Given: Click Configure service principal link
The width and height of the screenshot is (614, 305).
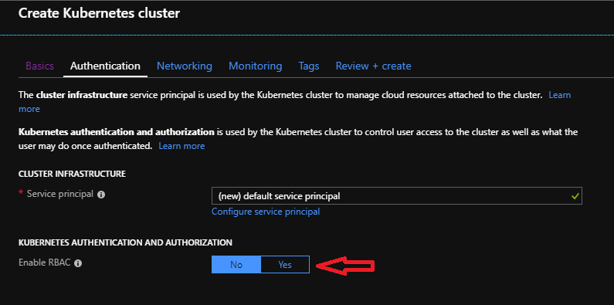Looking at the screenshot, I should pos(266,212).
